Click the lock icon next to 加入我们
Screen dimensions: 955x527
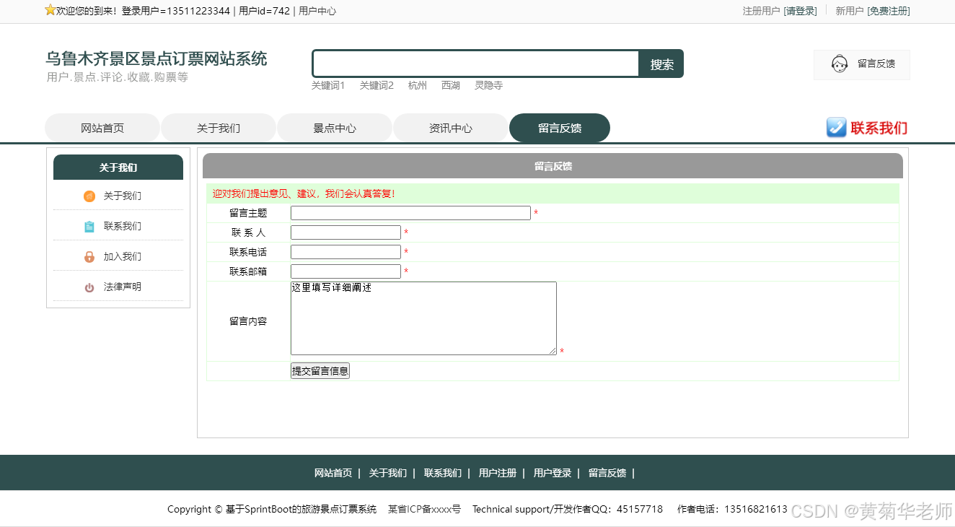[89, 257]
